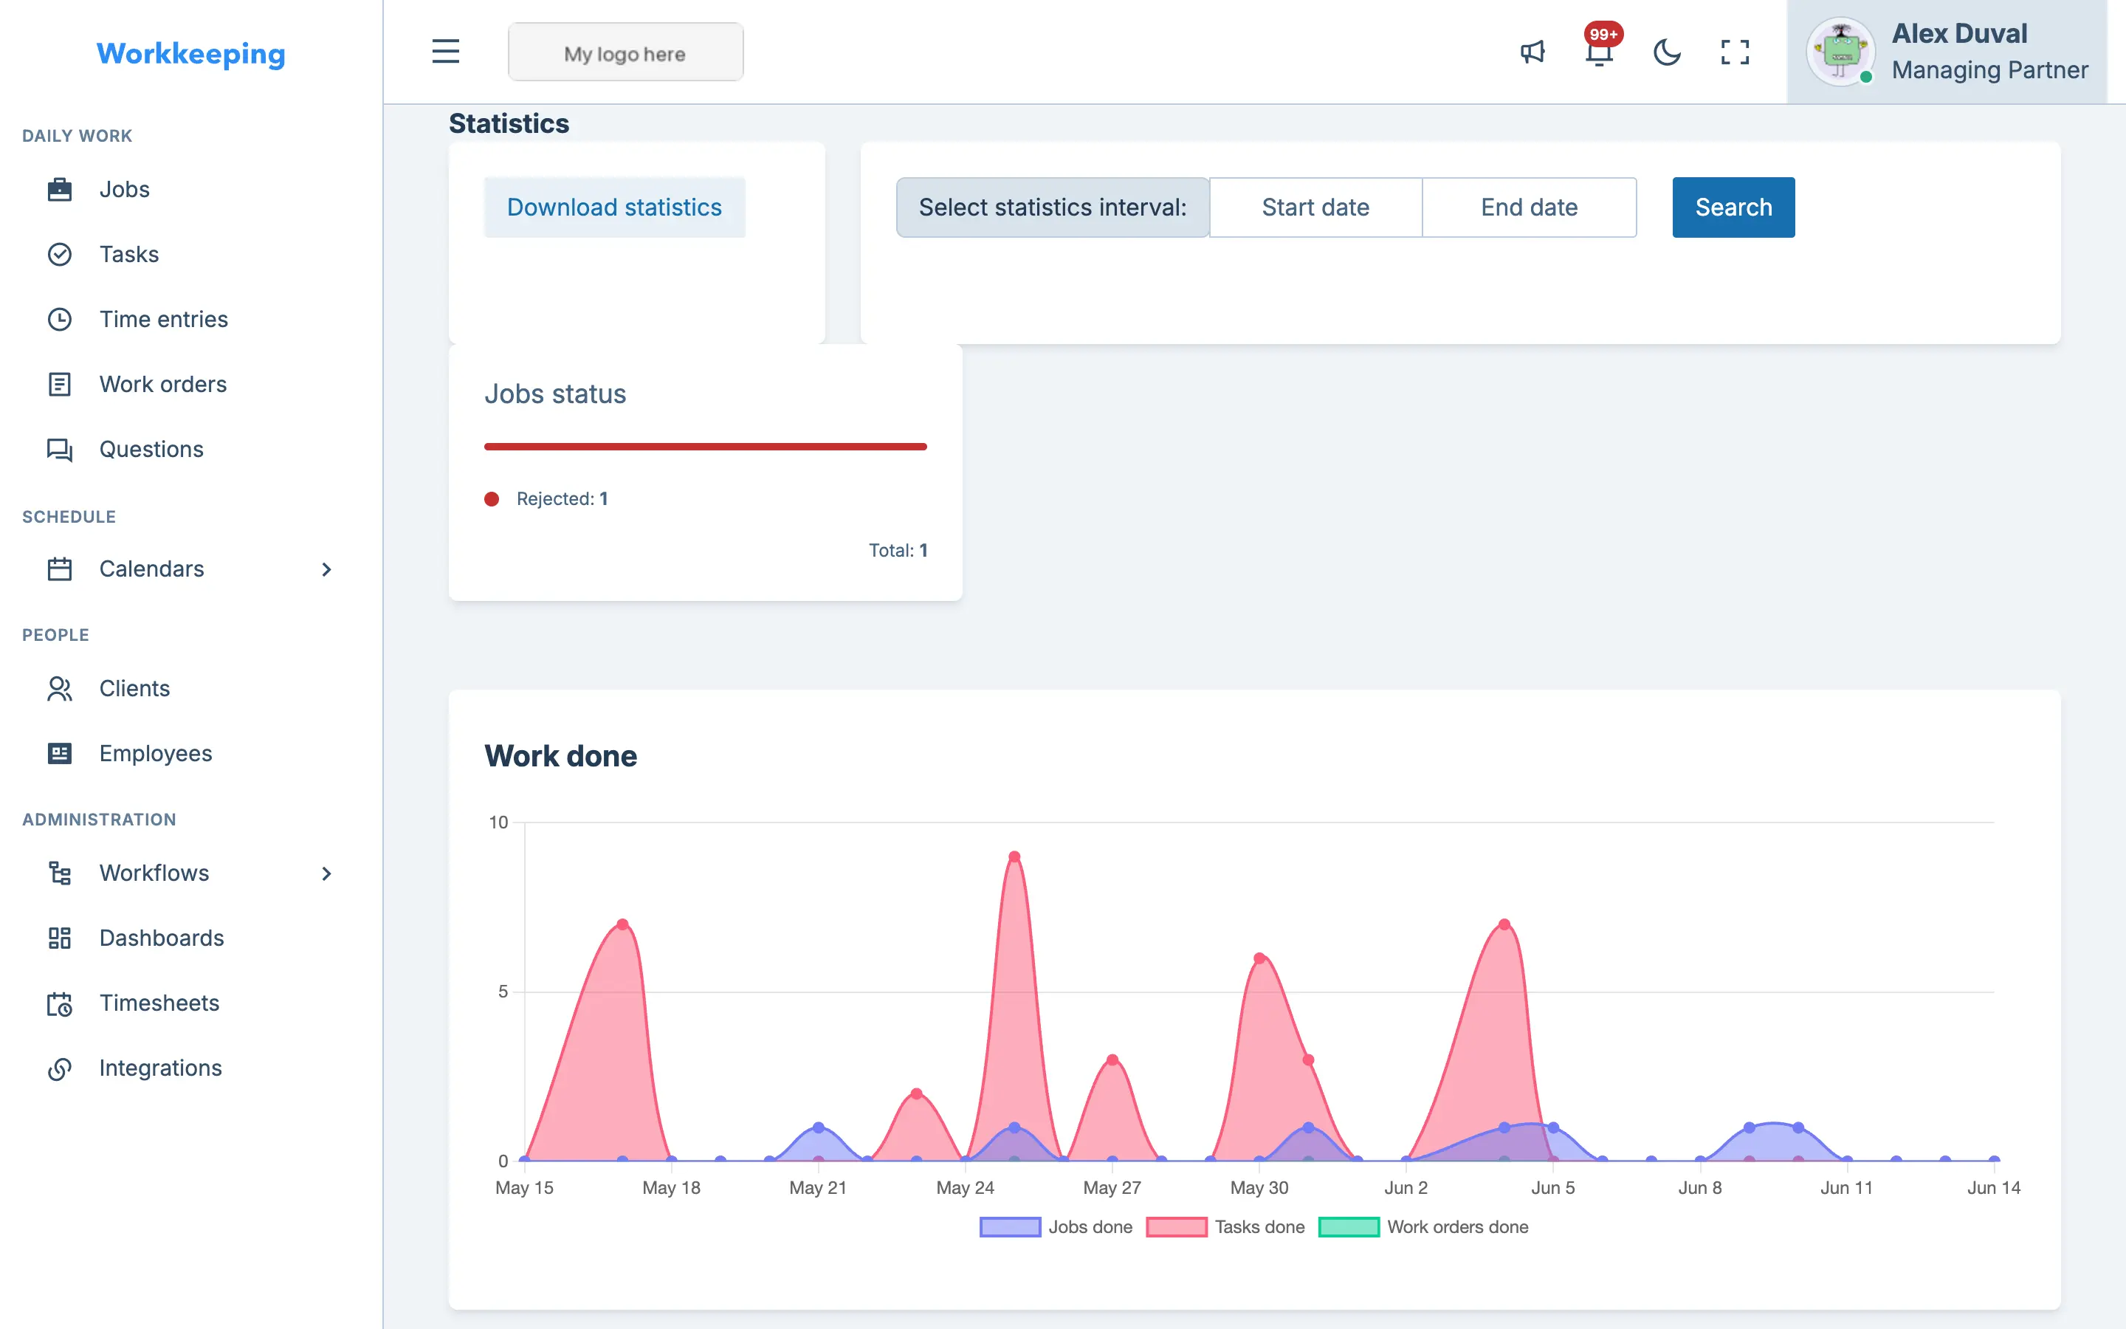The image size is (2126, 1329).
Task: Click the 'Select statistics interval:' label
Action: [1053, 207]
